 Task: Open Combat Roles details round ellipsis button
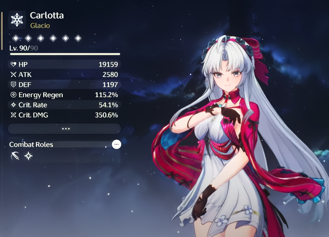click(x=116, y=144)
